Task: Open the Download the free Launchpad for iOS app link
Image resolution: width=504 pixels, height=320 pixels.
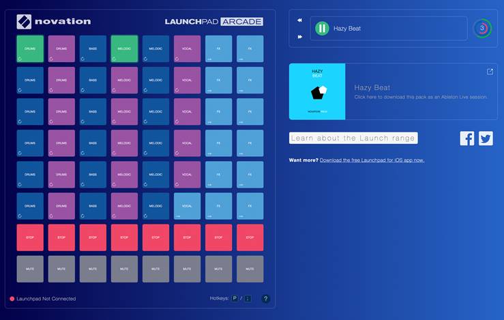Action: click(372, 160)
